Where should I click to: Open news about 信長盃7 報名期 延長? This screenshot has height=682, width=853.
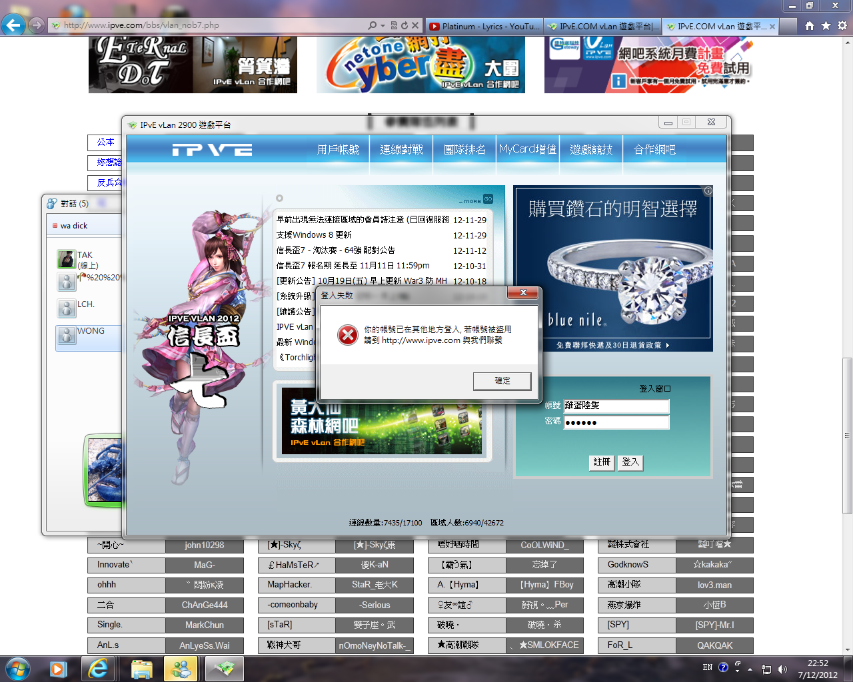click(353, 266)
